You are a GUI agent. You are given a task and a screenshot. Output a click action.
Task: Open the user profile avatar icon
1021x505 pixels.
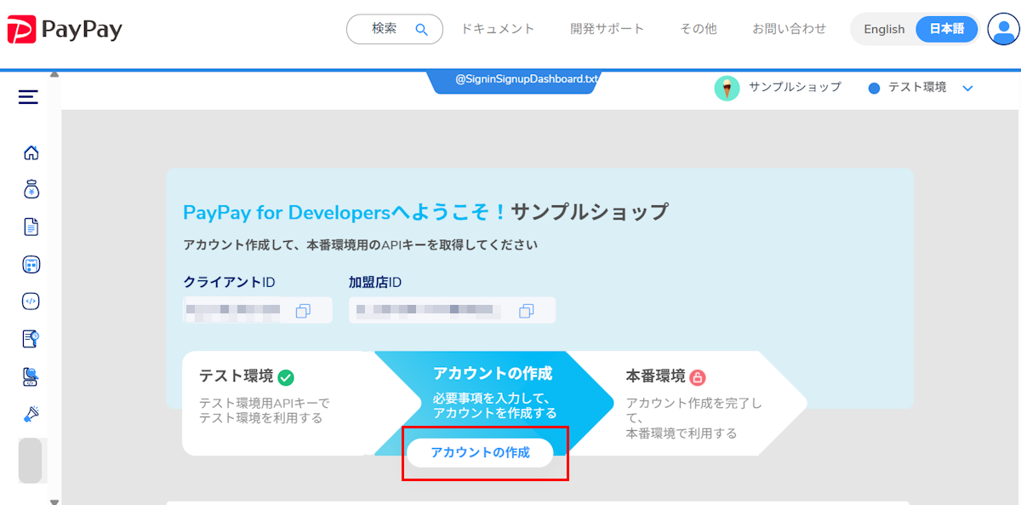pyautogui.click(x=1003, y=28)
